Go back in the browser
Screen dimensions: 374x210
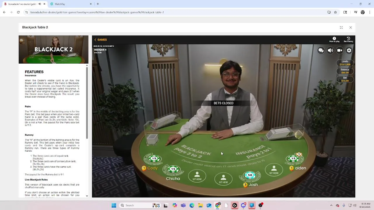coord(4,12)
